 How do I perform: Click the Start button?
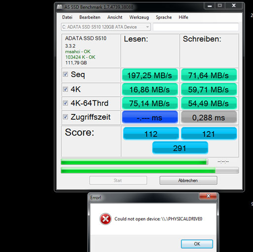118,180
